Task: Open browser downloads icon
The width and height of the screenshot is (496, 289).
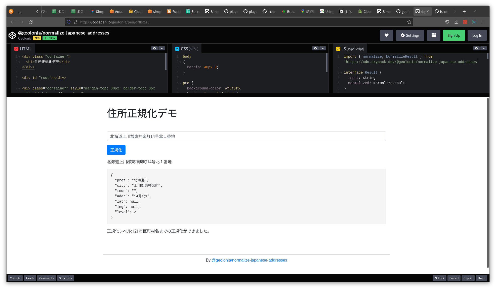Action: (456, 22)
